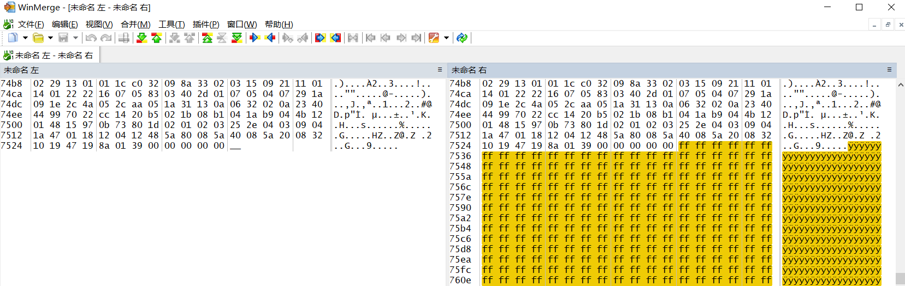Click left pane offset 7500
This screenshot has width=905, height=286.
(x=11, y=125)
